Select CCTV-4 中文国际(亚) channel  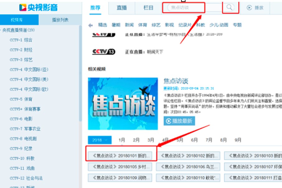point(29,69)
